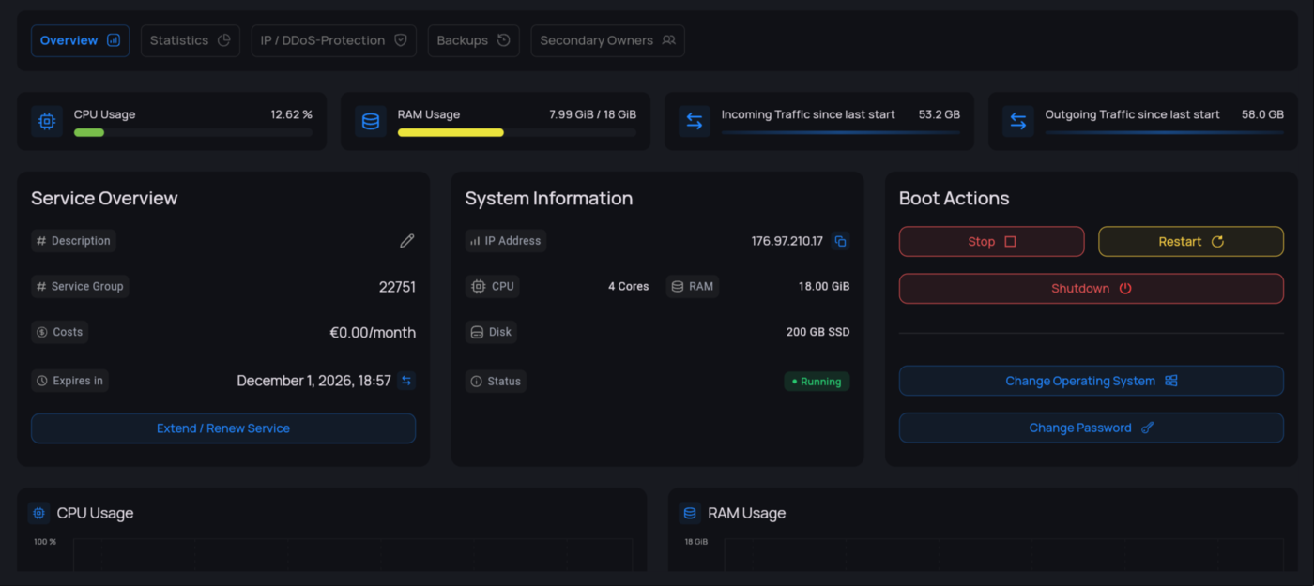This screenshot has width=1314, height=586.
Task: Click the Incoming Traffic progress bar
Action: [x=841, y=132]
